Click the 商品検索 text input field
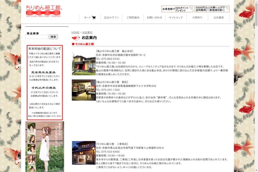This screenshot has width=258, height=172. [36, 37]
